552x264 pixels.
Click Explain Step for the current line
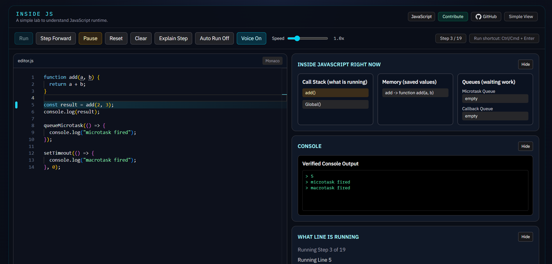(x=173, y=38)
